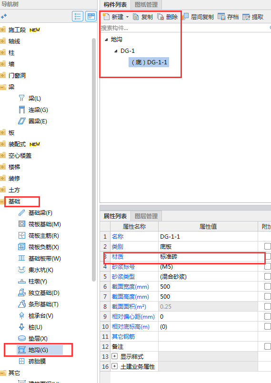This screenshot has height=383, width=271.
Task: Tick the checkbox in the 截面面积 row
Action: coord(268,306)
